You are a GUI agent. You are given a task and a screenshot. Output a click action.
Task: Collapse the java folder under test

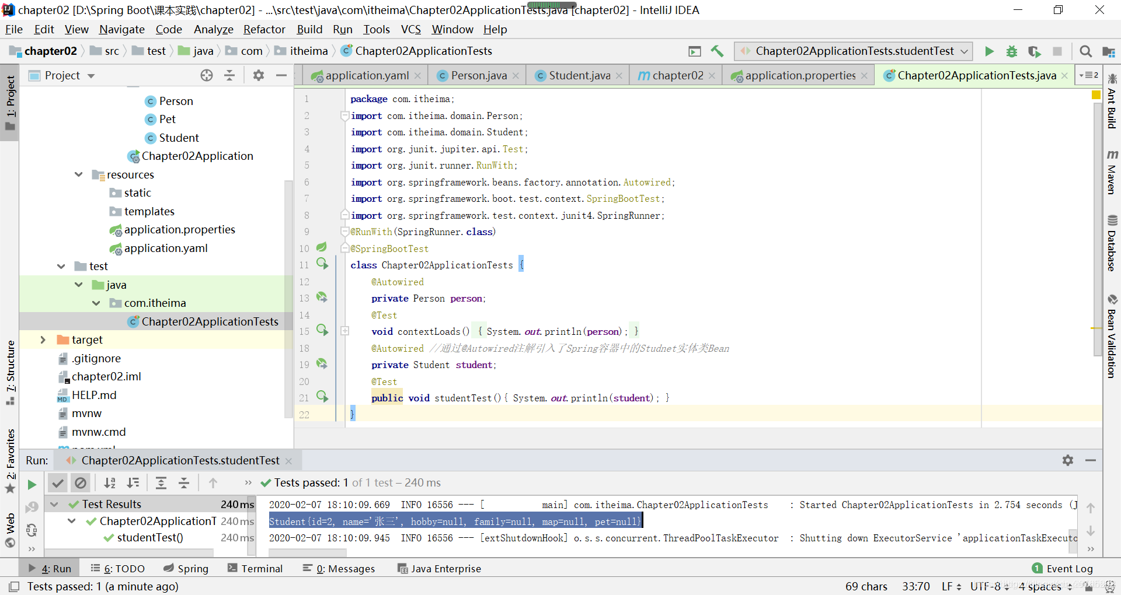(79, 285)
